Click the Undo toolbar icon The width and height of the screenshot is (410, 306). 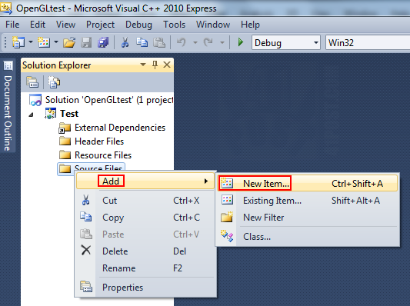click(x=182, y=42)
